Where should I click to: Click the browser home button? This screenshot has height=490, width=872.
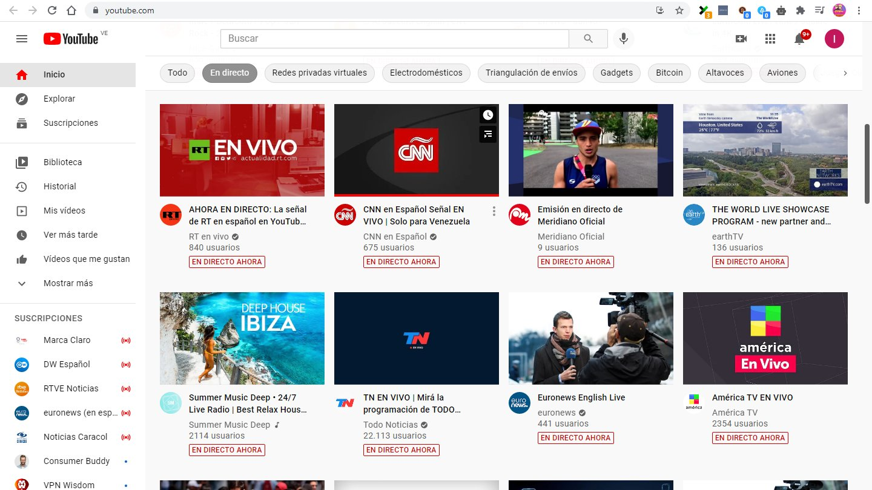71,10
